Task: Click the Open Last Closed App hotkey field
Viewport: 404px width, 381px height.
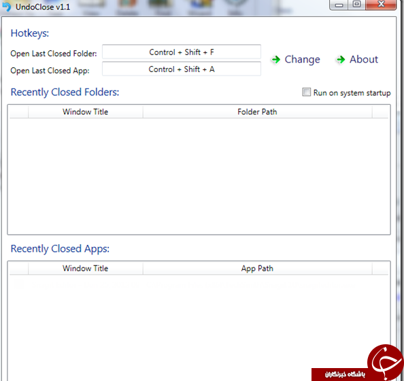Action: click(182, 69)
